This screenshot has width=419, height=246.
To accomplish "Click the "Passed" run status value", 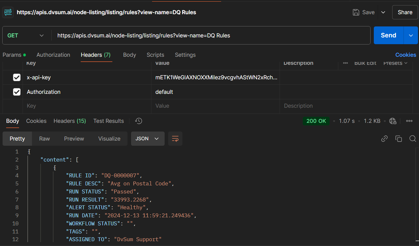I will [x=124, y=192].
